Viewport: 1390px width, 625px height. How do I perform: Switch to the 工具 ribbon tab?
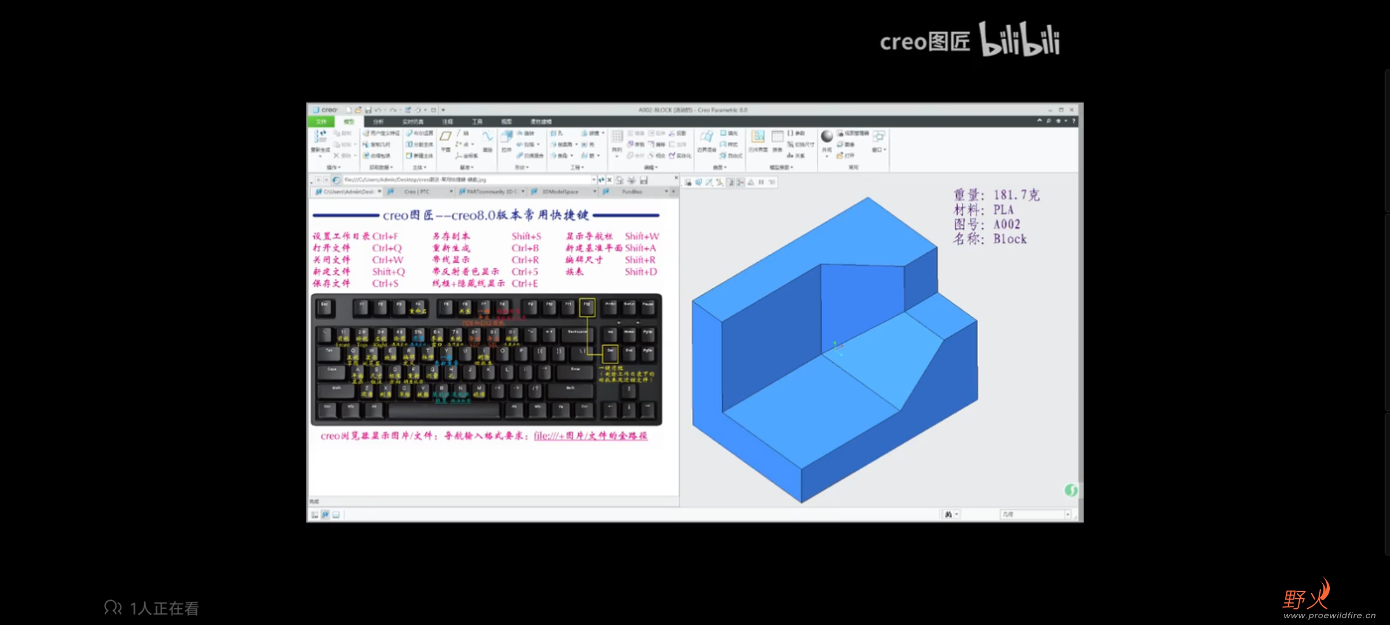click(477, 122)
